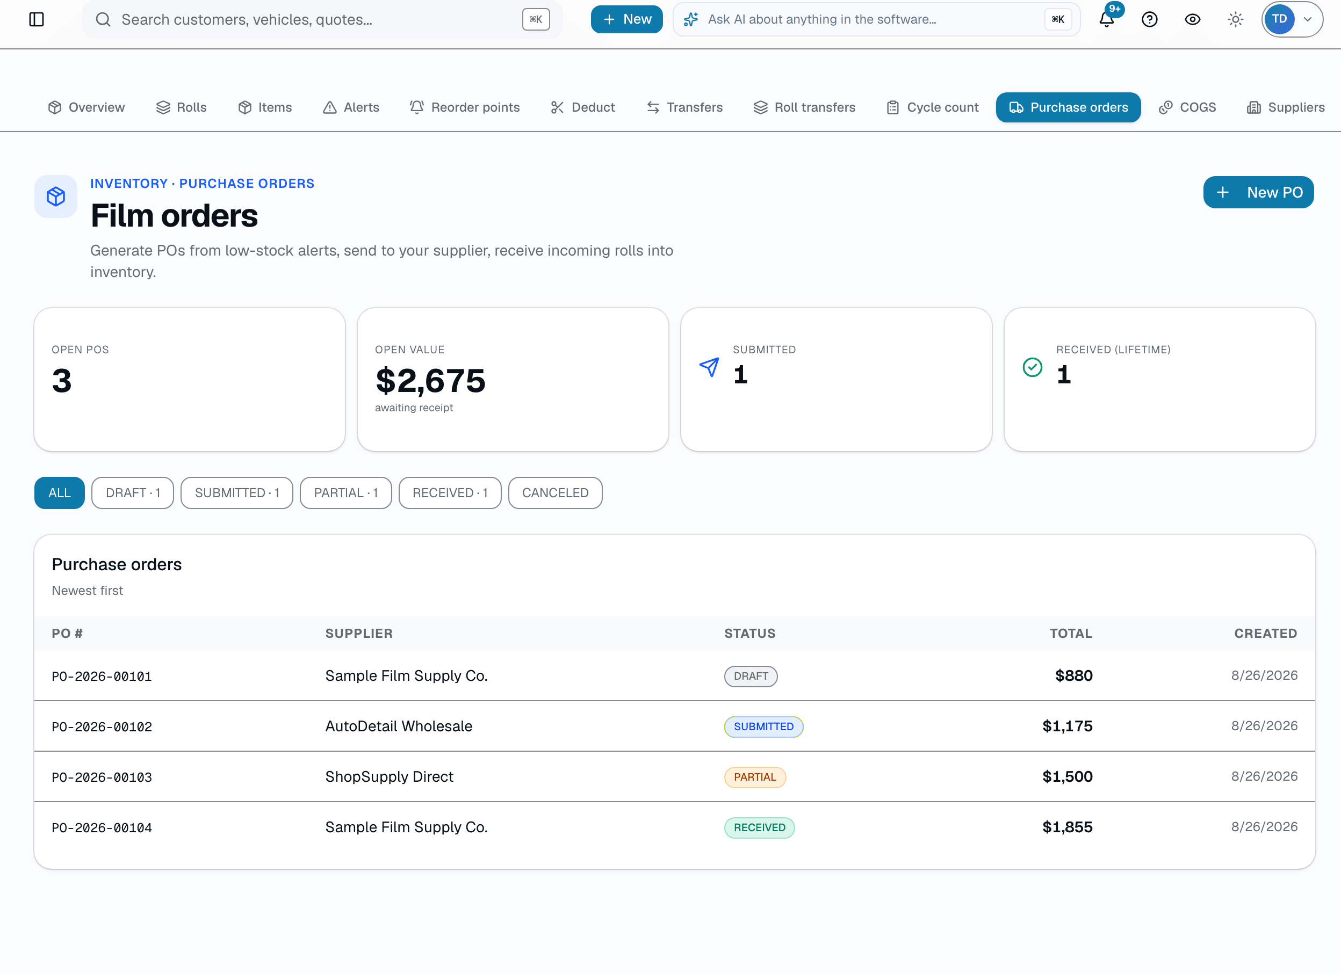1341x974 pixels.
Task: Open the notifications bell
Action: pyautogui.click(x=1107, y=19)
